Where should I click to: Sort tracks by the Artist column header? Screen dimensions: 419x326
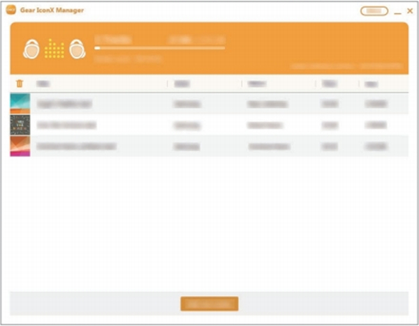click(x=182, y=84)
